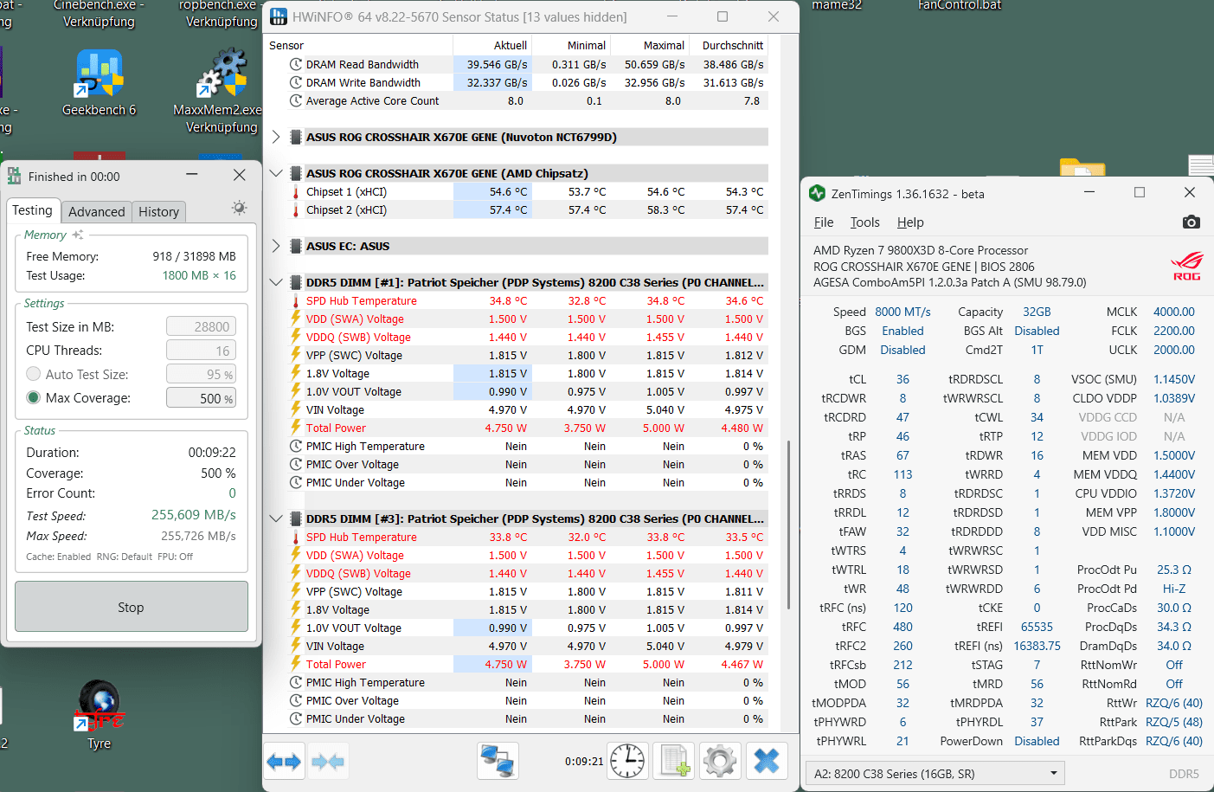Select the Geekbench 6 desktop icon
This screenshot has width=1214, height=792.
(x=100, y=83)
